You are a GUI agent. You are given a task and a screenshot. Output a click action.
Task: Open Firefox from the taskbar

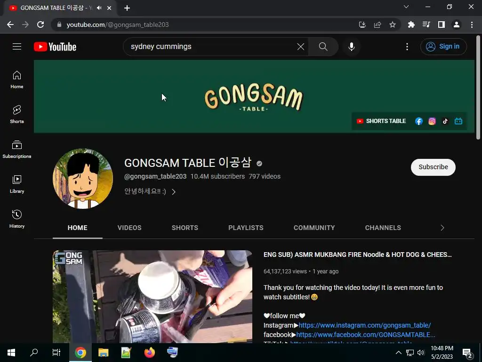click(149, 353)
